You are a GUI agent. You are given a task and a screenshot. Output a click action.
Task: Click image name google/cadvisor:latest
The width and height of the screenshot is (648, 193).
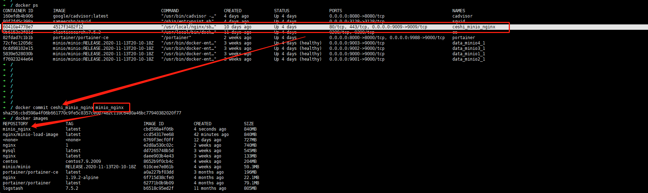pos(81,16)
